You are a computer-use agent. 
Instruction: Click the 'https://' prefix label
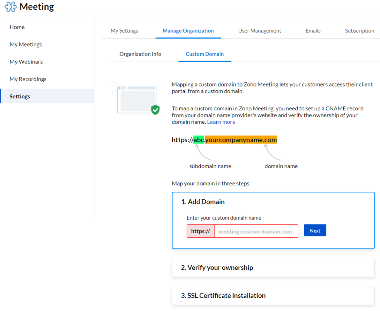click(x=200, y=231)
